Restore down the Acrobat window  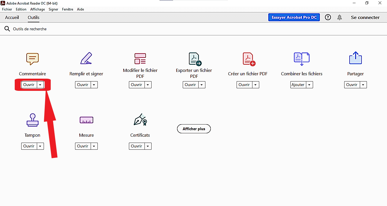coord(367,3)
